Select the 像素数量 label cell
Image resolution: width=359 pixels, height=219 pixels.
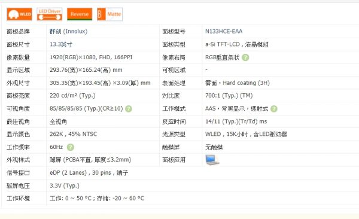tap(18, 57)
